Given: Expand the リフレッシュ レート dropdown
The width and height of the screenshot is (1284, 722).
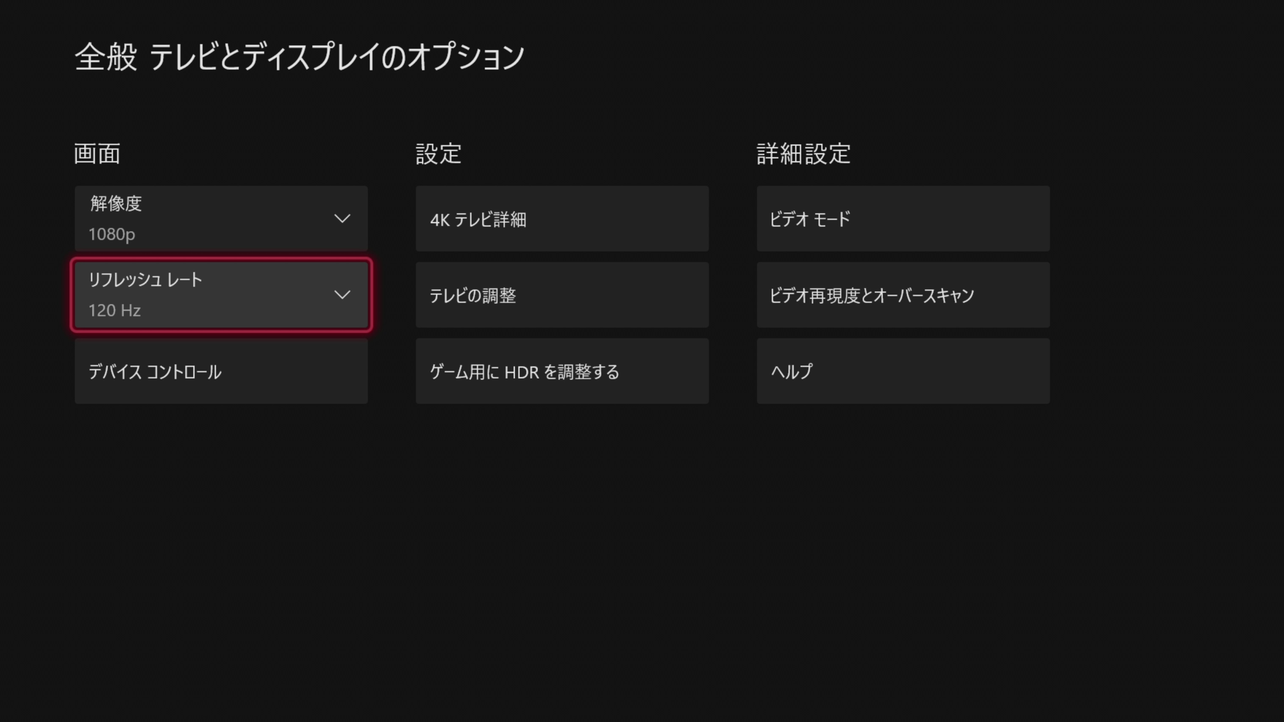Looking at the screenshot, I should click(x=221, y=294).
